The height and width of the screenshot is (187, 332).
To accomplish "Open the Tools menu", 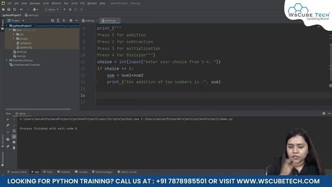I will point(74,4).
